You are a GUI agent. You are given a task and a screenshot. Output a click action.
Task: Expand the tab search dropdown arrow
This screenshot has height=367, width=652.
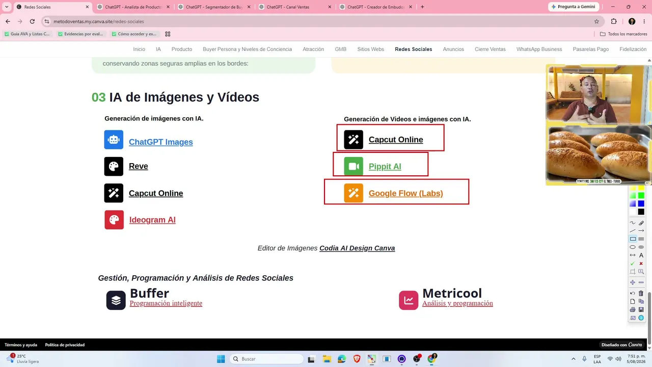click(x=7, y=7)
